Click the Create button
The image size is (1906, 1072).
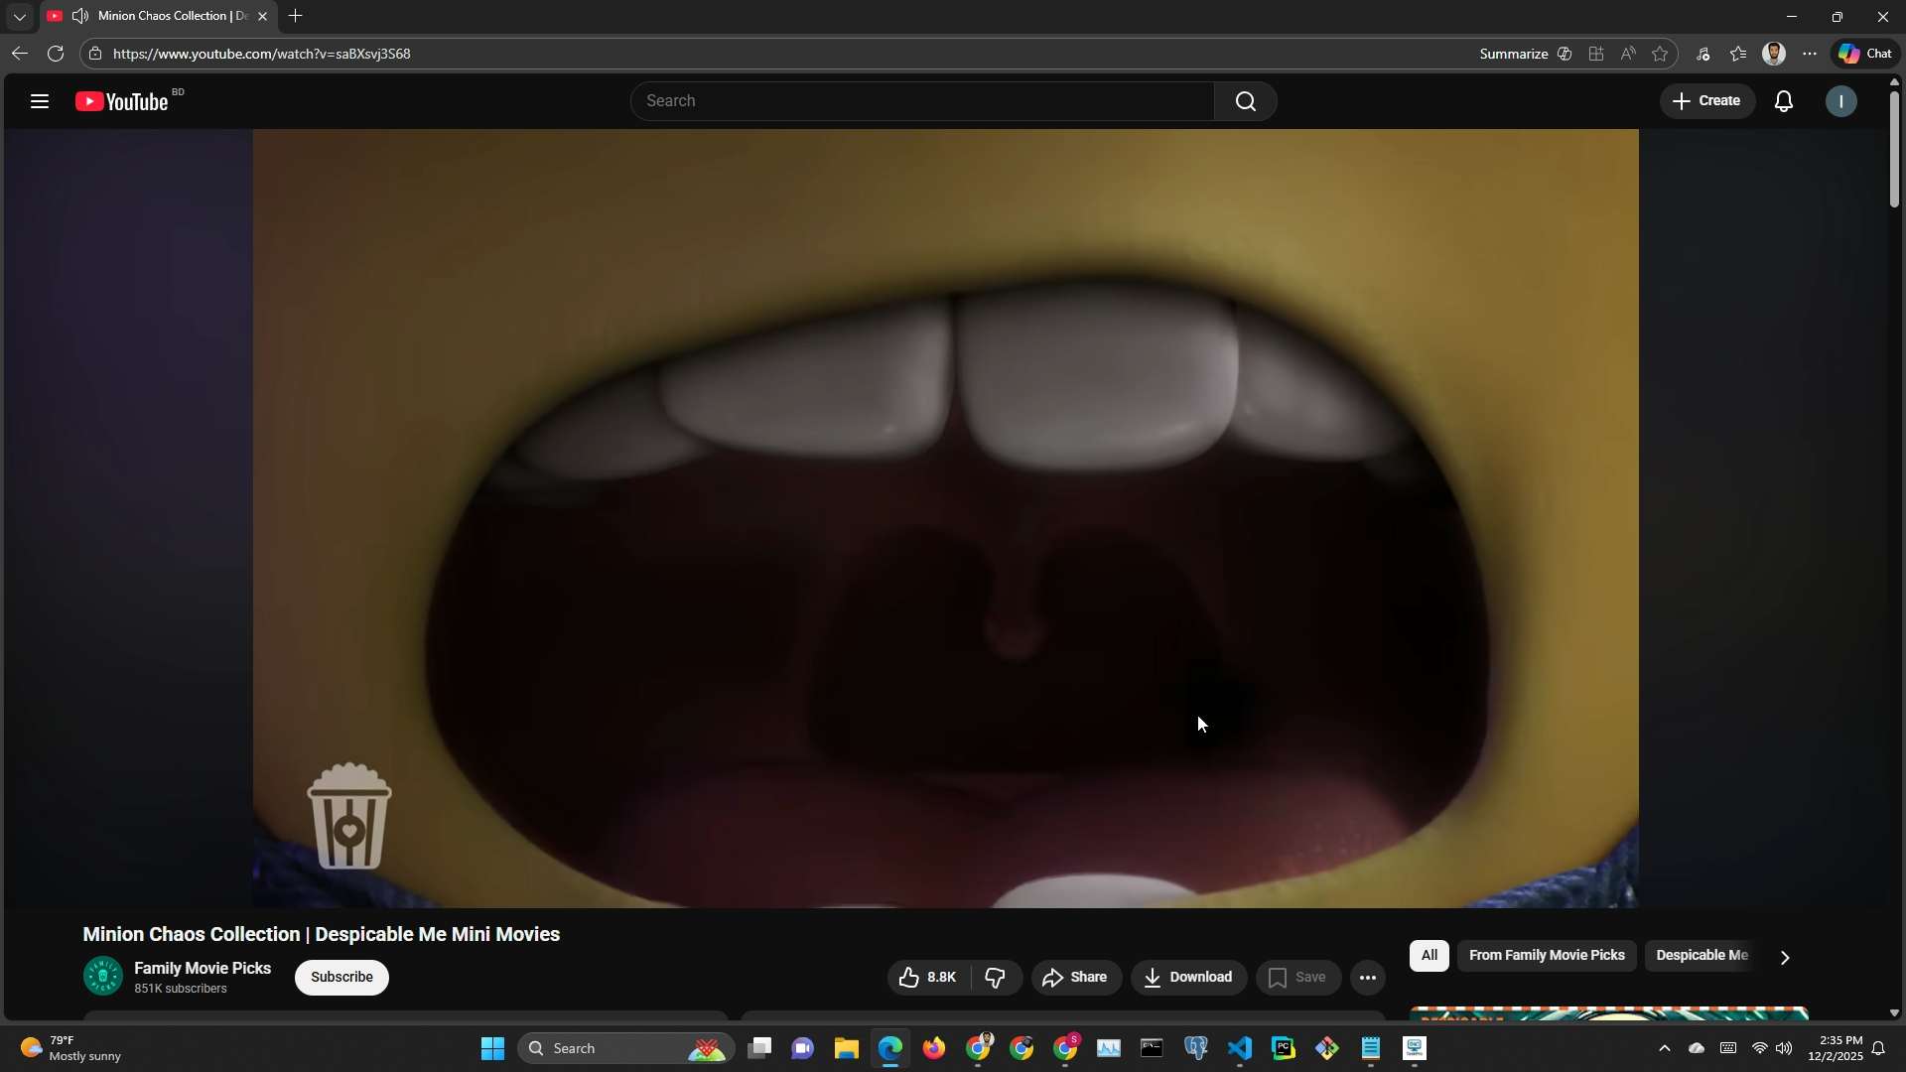(x=1706, y=101)
